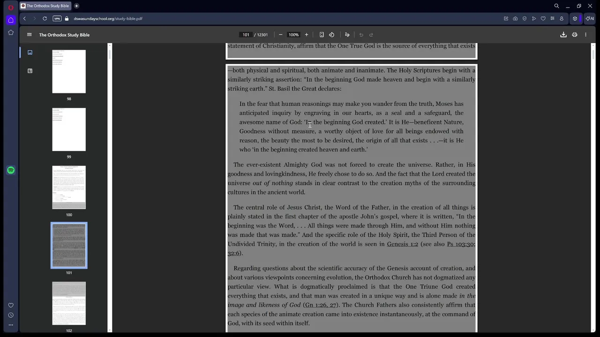Zoom out with the minus button

click(x=280, y=35)
